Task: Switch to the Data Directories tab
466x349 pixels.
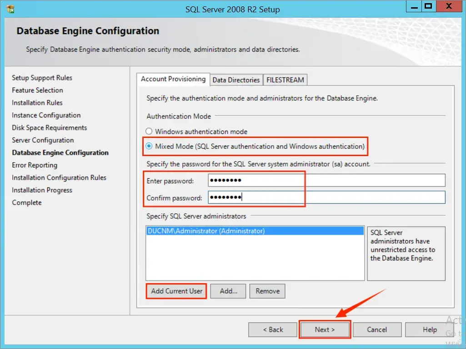Action: [236, 80]
